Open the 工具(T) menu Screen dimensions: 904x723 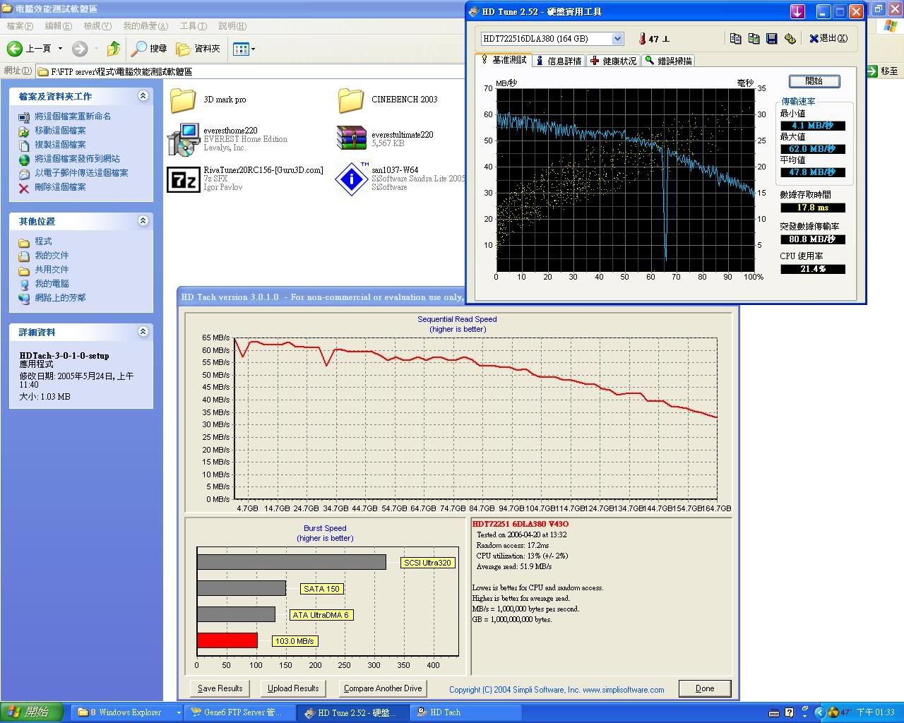(193, 26)
